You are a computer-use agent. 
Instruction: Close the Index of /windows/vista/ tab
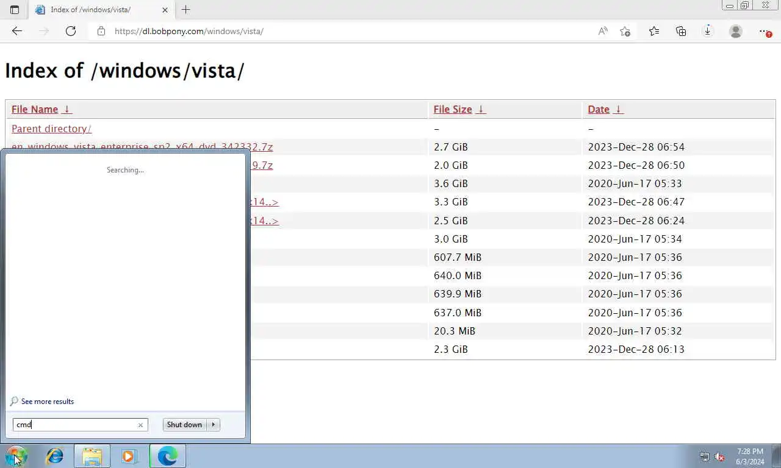point(165,10)
